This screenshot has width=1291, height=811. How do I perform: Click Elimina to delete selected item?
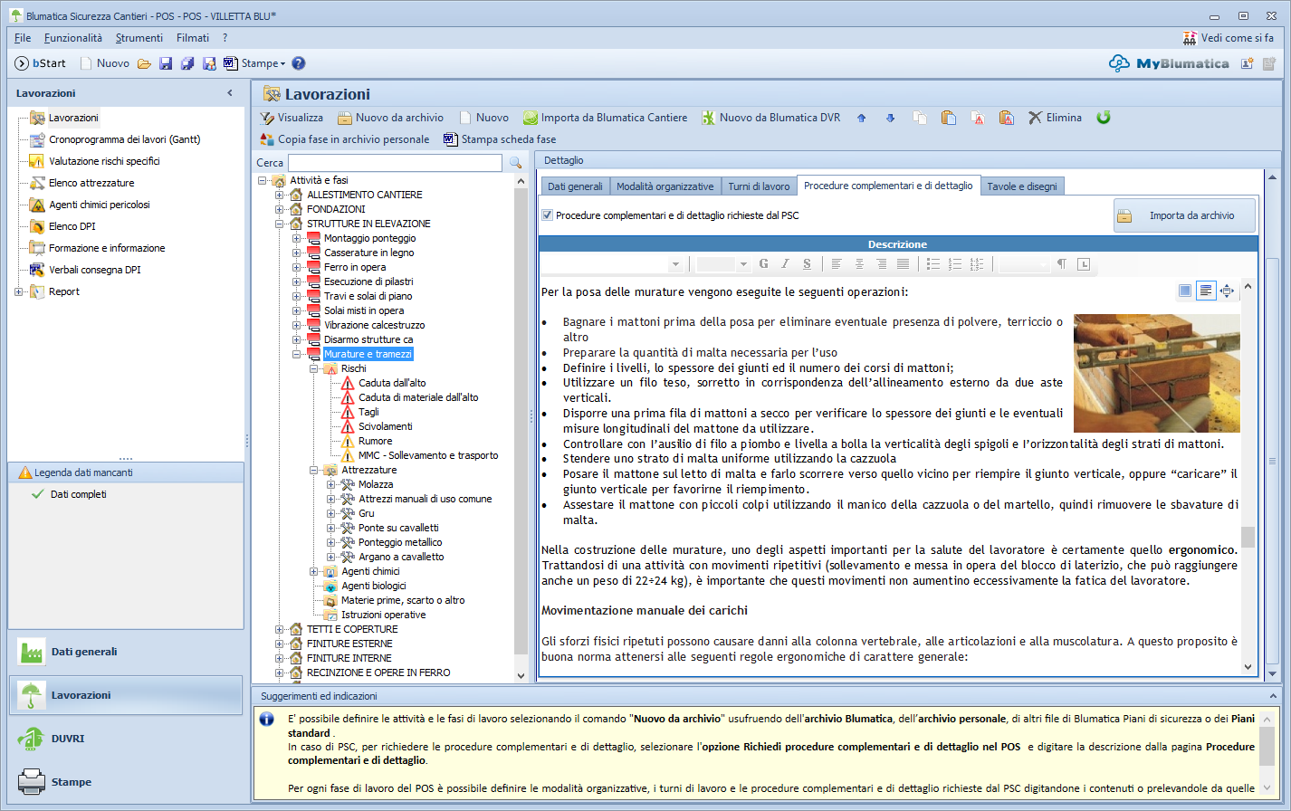1055,118
